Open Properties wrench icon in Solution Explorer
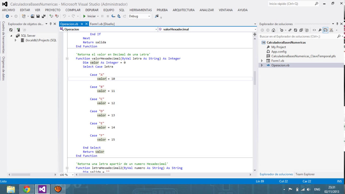 pos(320,30)
